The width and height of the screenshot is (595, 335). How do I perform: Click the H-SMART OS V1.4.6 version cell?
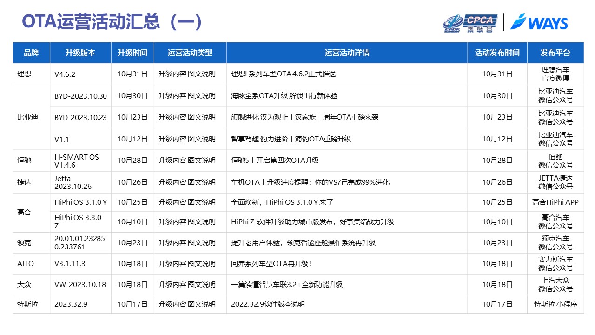pos(77,161)
